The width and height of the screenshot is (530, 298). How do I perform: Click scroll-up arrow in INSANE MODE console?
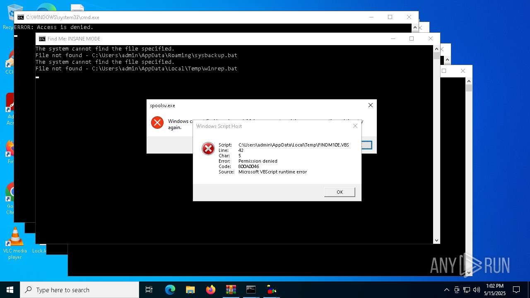pos(436,49)
